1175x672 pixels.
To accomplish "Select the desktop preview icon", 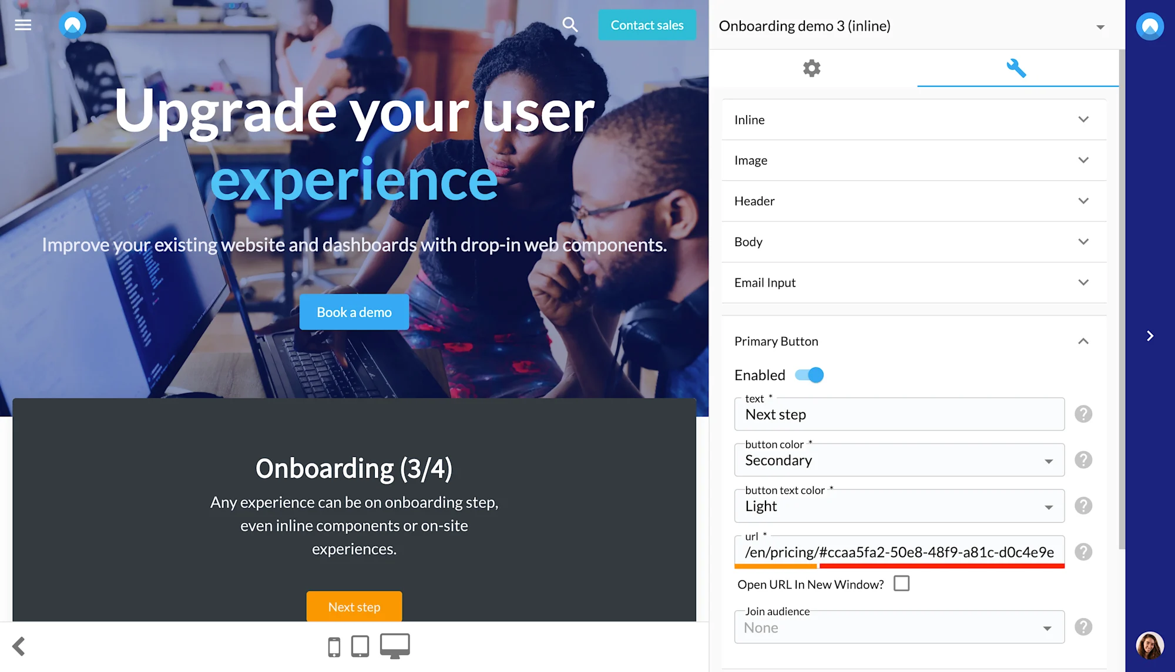I will [394, 645].
